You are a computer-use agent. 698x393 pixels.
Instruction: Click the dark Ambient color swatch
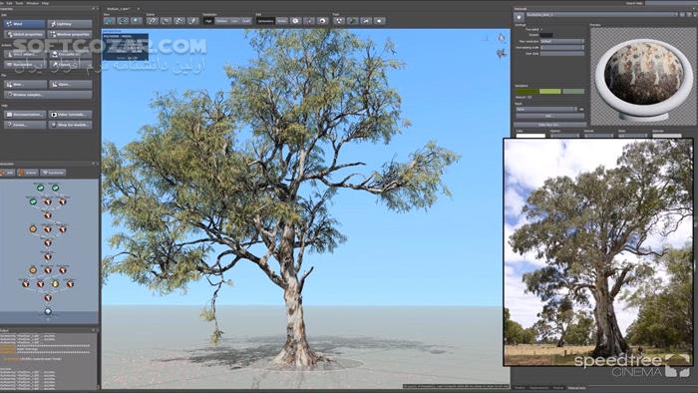(546, 35)
